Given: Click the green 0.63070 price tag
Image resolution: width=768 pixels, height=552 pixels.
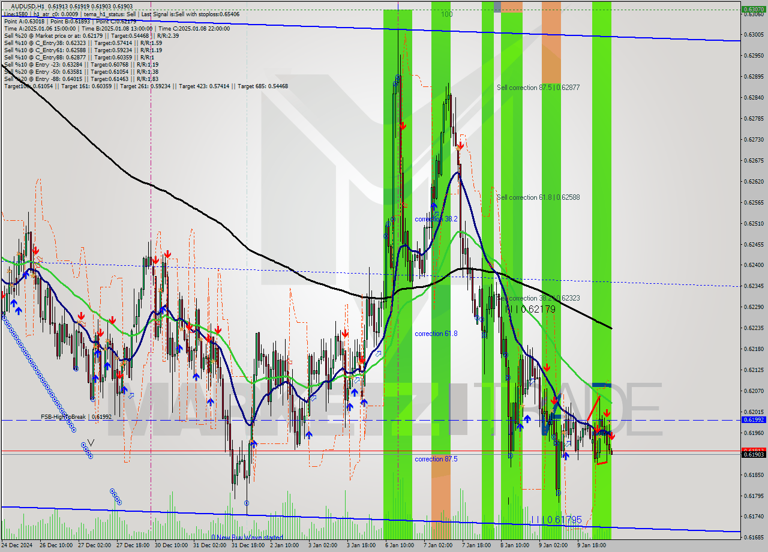Looking at the screenshot, I should pyautogui.click(x=754, y=10).
